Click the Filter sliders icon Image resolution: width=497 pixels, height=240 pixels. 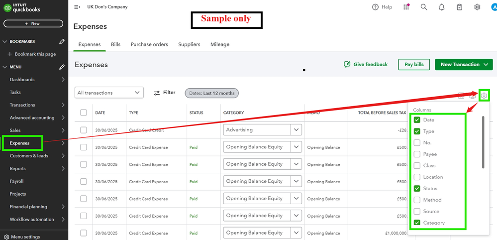[157, 93]
